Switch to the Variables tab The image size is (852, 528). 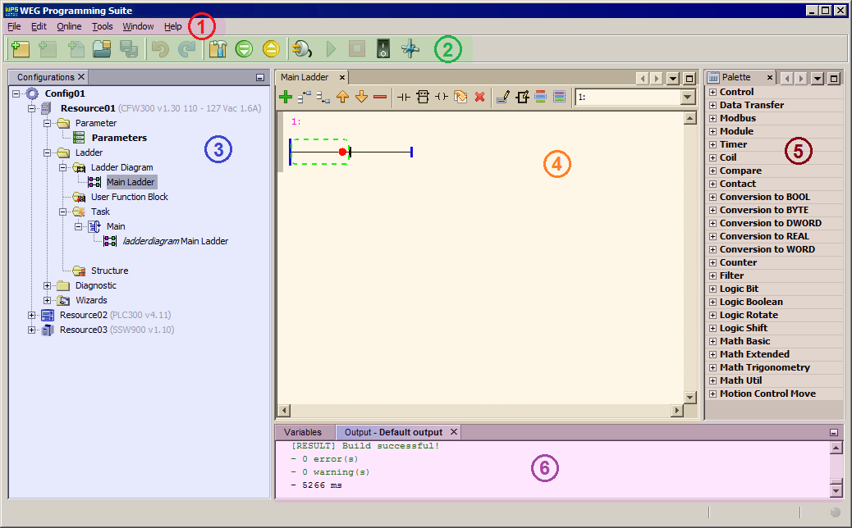(x=305, y=431)
